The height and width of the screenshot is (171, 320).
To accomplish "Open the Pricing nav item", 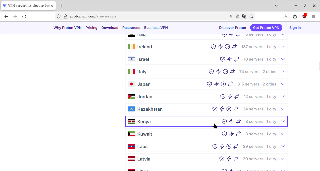I will click(91, 28).
